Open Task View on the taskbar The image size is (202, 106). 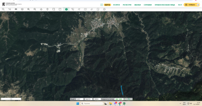point(106,103)
